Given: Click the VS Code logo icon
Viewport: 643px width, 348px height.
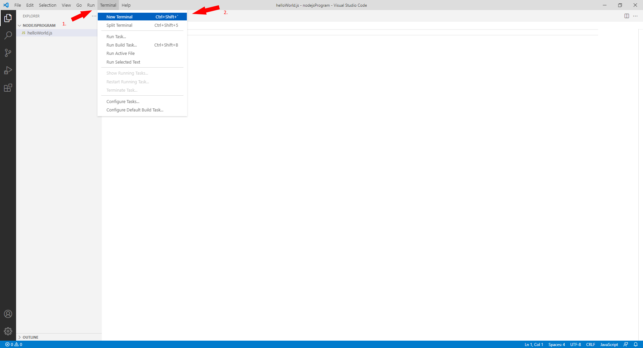Looking at the screenshot, I should point(6,5).
